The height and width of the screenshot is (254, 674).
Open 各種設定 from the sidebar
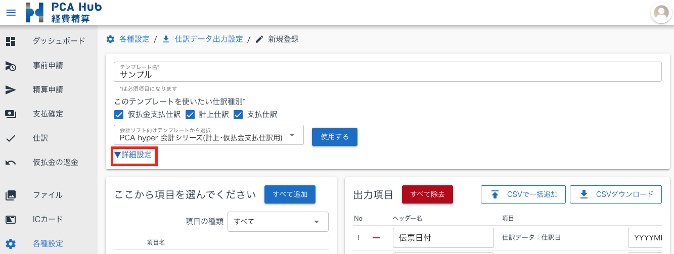(x=49, y=244)
